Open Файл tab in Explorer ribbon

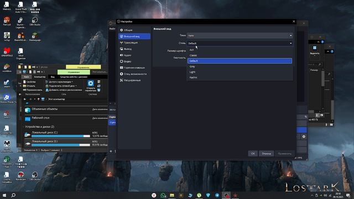click(27, 77)
